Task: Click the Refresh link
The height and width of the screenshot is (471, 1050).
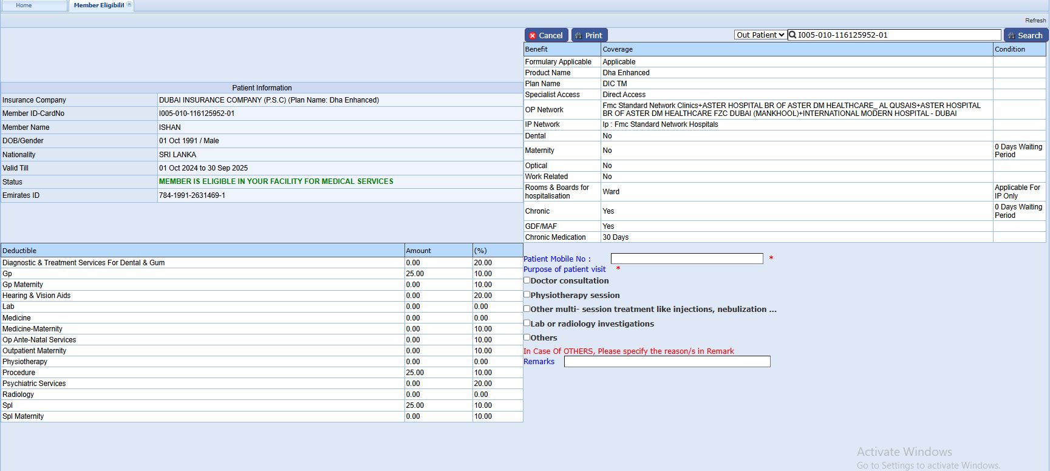Action: (1035, 21)
